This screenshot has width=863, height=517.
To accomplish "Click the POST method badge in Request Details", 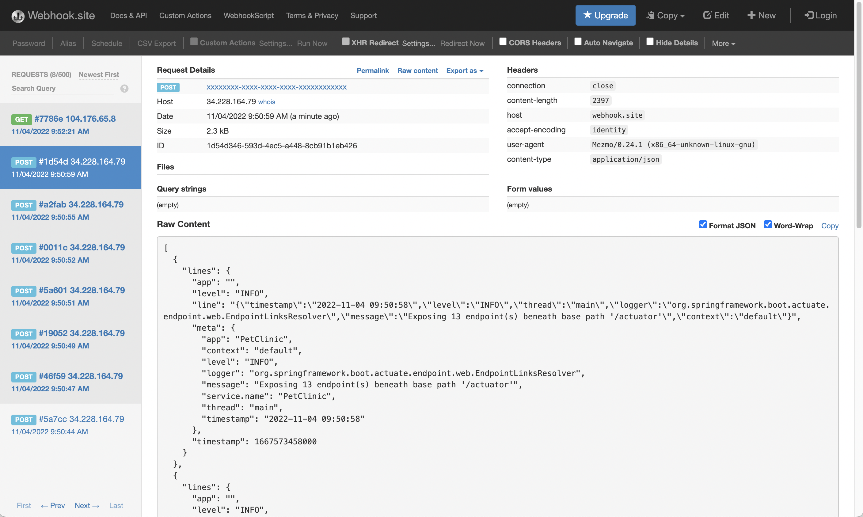I will (168, 87).
